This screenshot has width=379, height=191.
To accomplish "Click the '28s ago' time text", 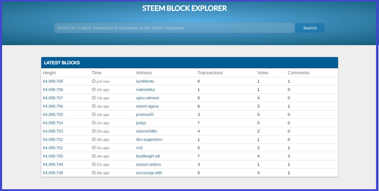I will 103,140.
